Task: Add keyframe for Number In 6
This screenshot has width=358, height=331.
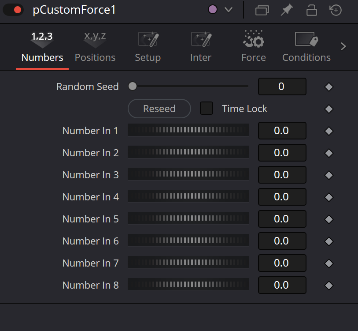Action: (329, 241)
